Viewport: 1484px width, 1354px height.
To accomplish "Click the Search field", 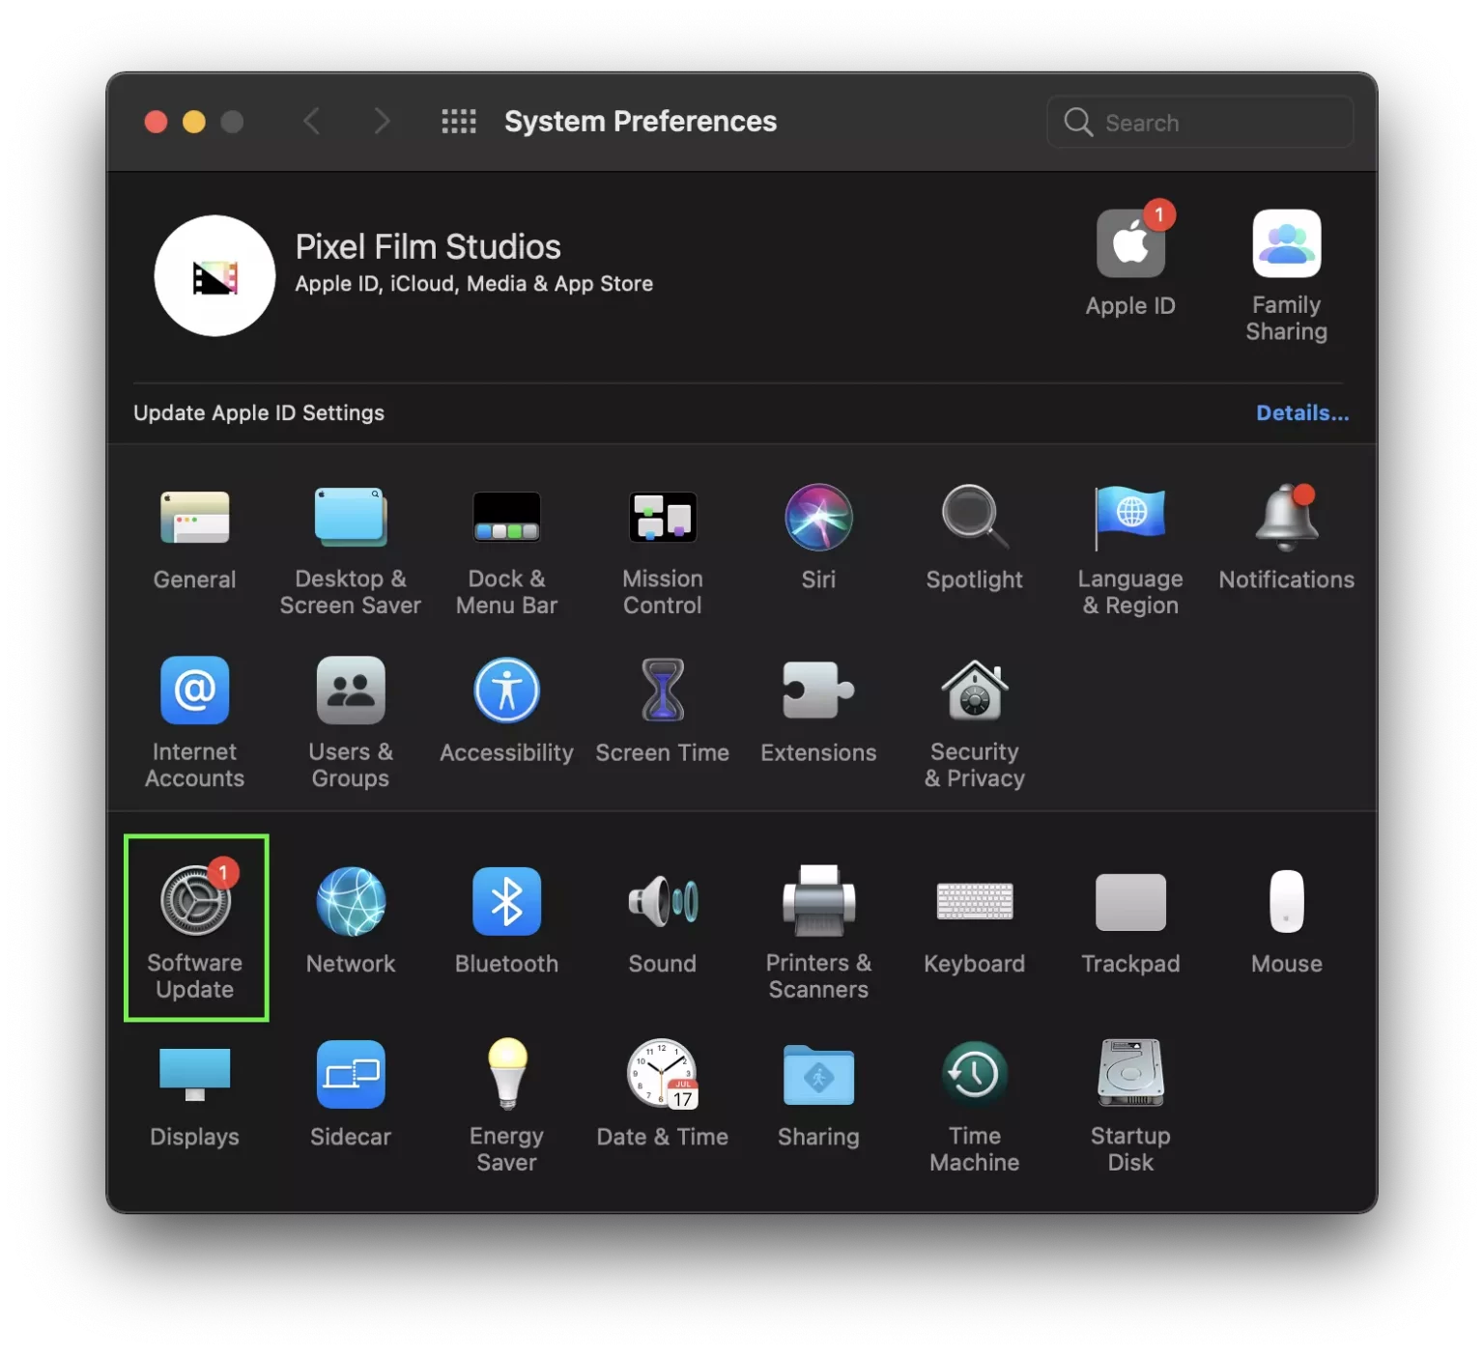I will coord(1199,122).
